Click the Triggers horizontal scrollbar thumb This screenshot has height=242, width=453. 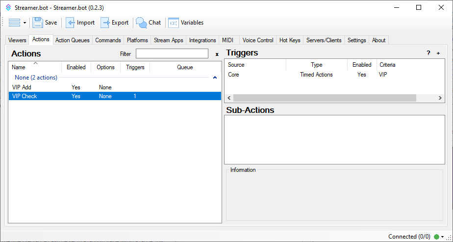(x=325, y=98)
